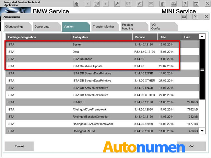
Task: Select the ISTAGUI row
Action: [x=102, y=102]
